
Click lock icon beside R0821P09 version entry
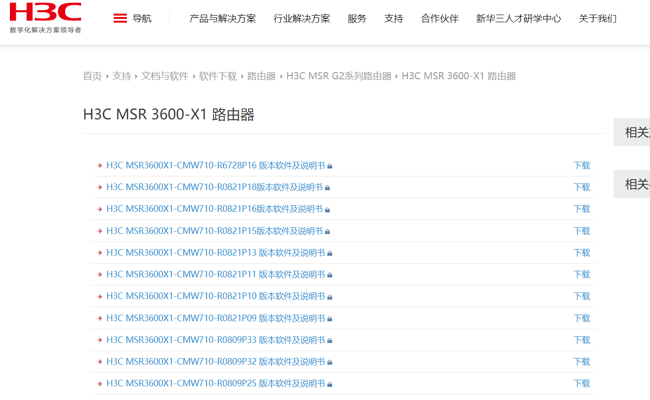coord(330,319)
